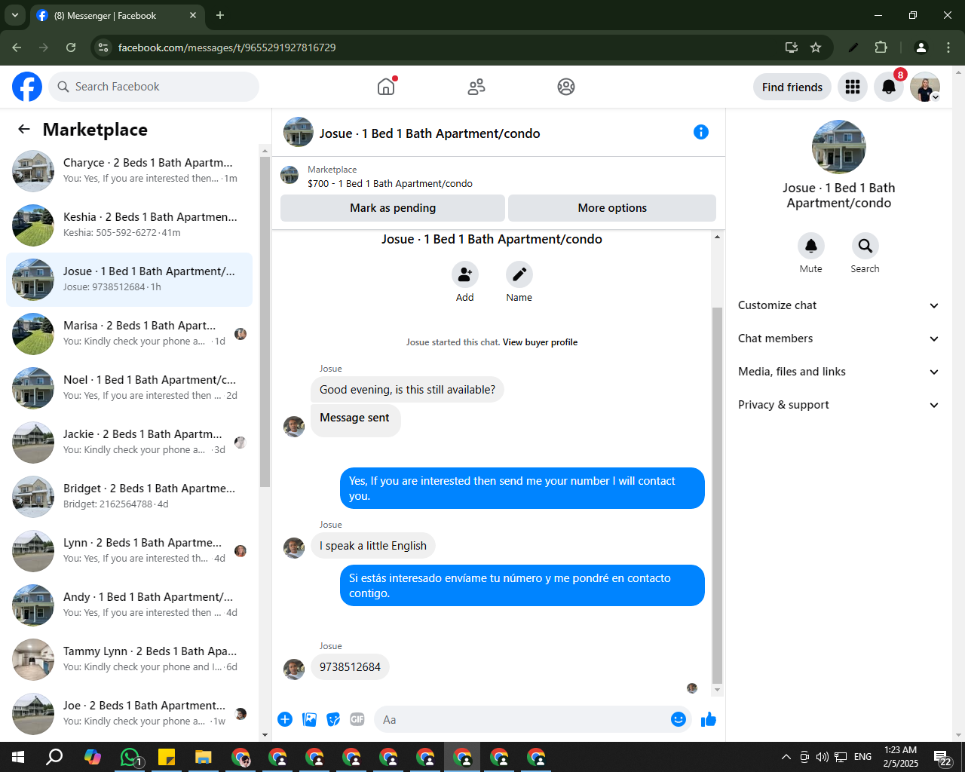Send a thumbs-up like

709,719
